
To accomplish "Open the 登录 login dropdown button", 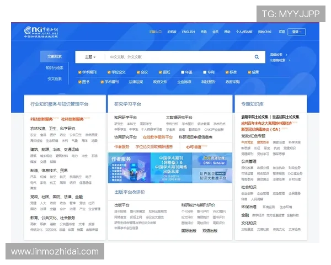I will [x=296, y=31].
